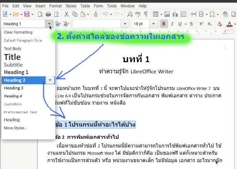Click the Insert Hyperlink globe icon
Viewport: 237px width, 169px height.
[225, 14]
